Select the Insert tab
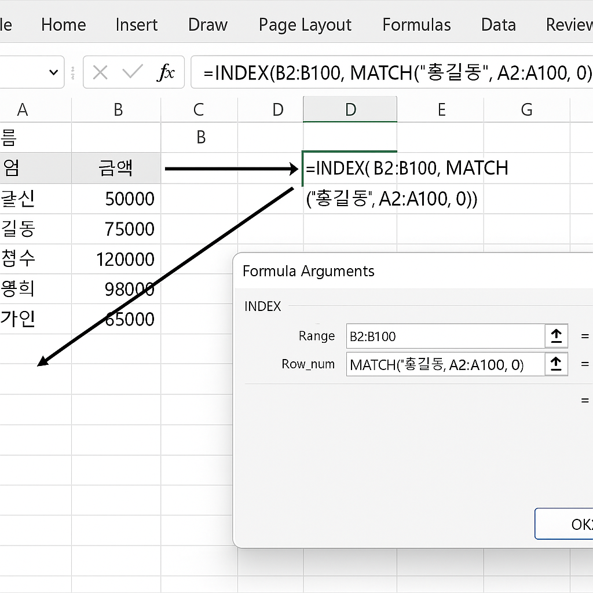Screen dimensions: 593x593 pos(136,24)
